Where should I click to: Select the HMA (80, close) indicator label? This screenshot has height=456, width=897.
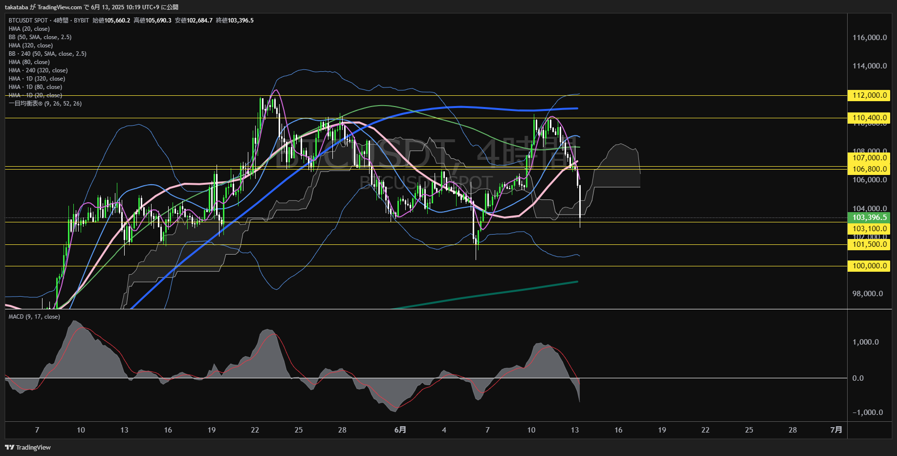(x=29, y=62)
